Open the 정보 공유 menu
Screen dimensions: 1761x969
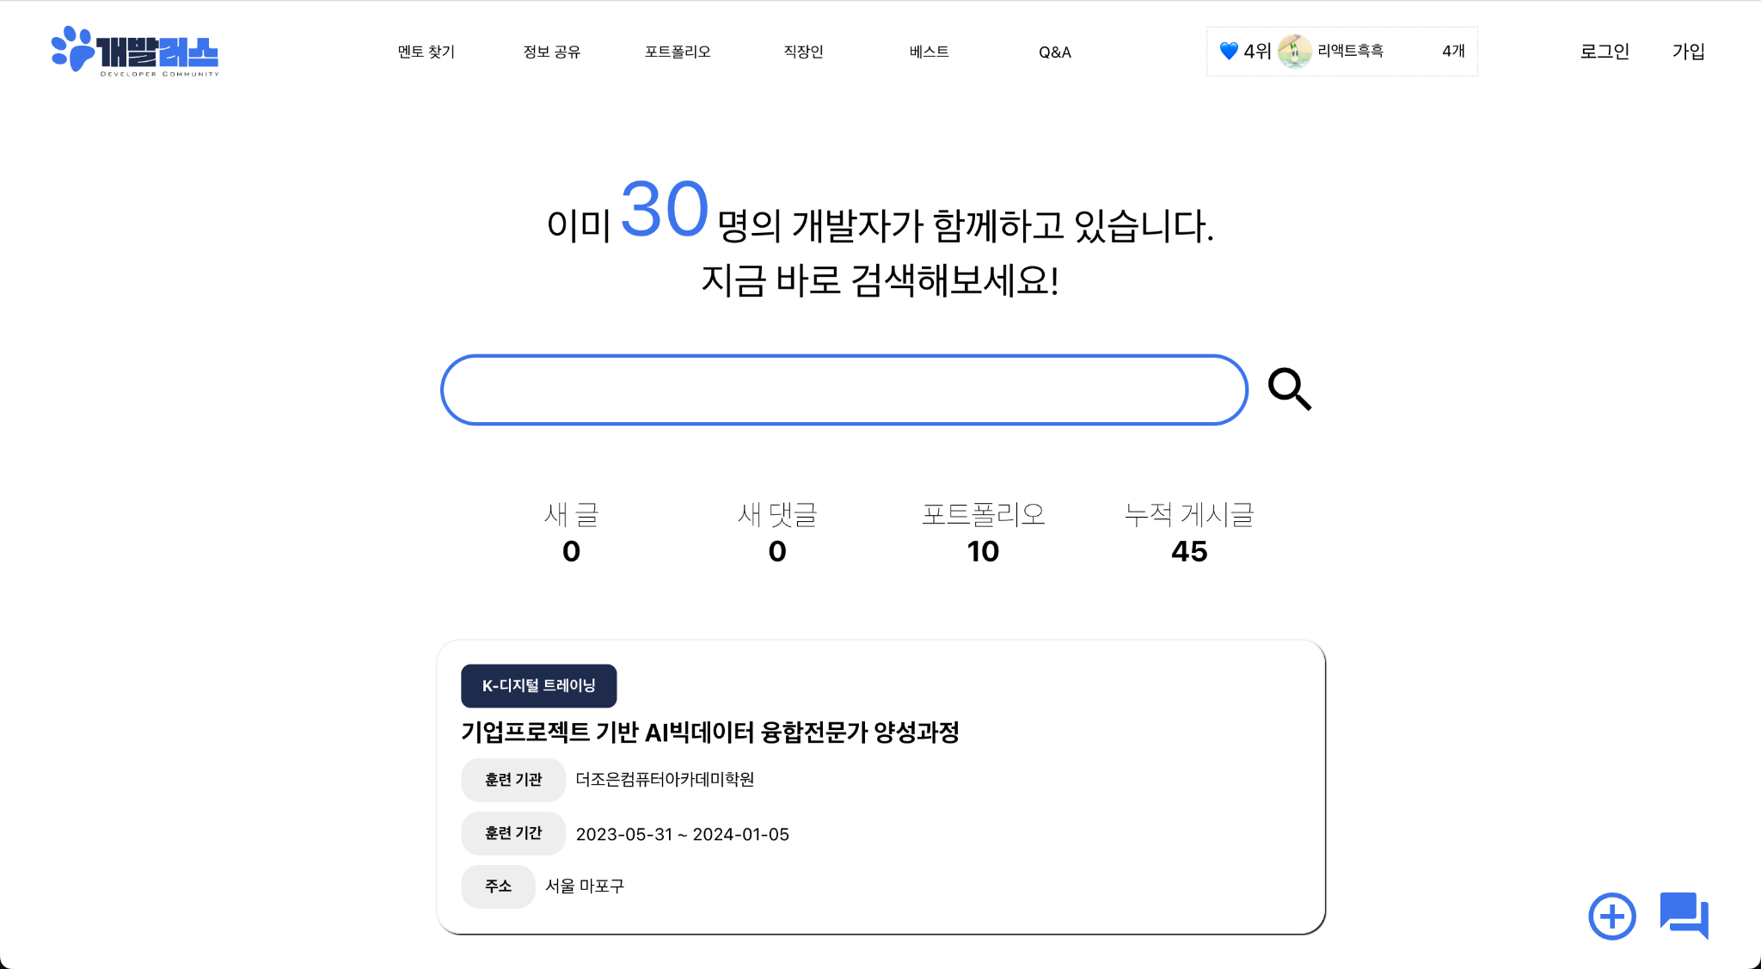point(551,52)
